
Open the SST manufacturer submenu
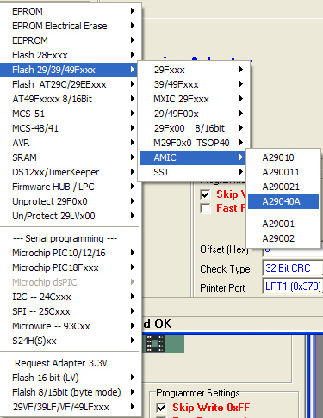click(194, 172)
